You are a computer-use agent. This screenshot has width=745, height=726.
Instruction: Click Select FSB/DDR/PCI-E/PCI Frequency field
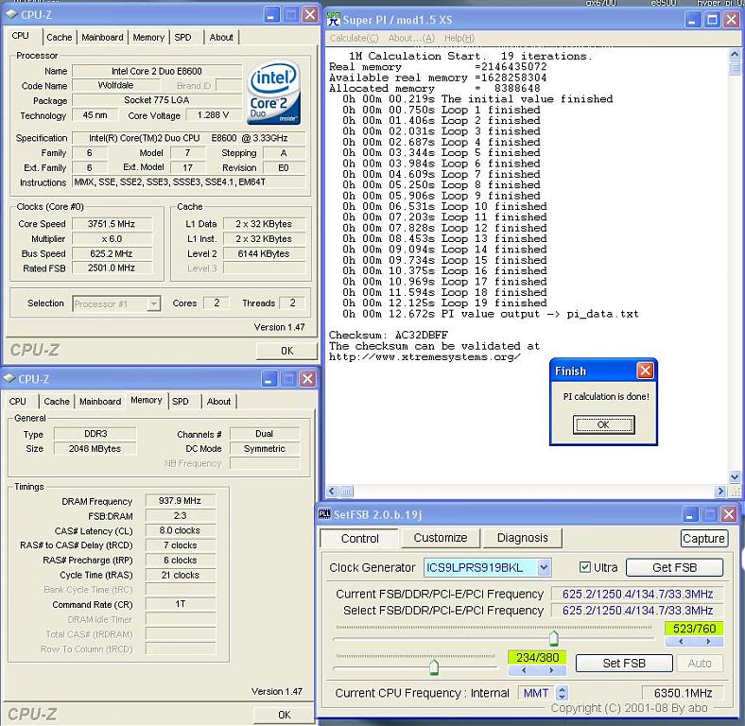click(637, 610)
